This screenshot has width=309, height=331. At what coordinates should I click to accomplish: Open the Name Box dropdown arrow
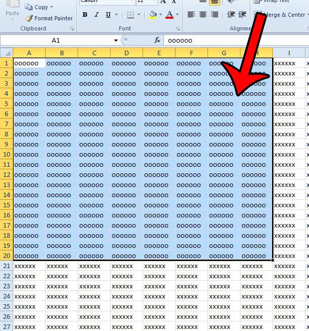[116, 41]
